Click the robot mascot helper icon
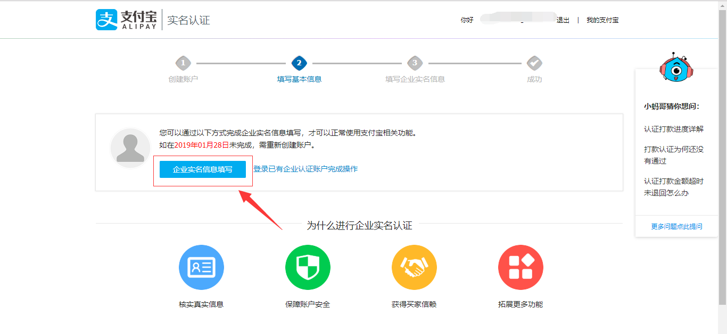Screen dimensions: 727x334 pos(676,67)
